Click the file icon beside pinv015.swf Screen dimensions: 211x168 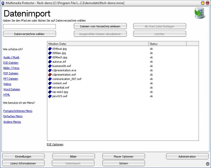click(50, 96)
